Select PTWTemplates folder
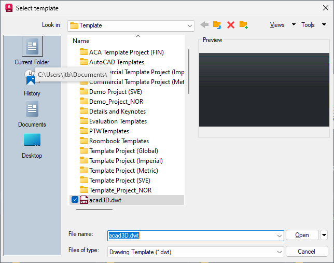Viewport: 334px width, 263px height. pos(104,131)
